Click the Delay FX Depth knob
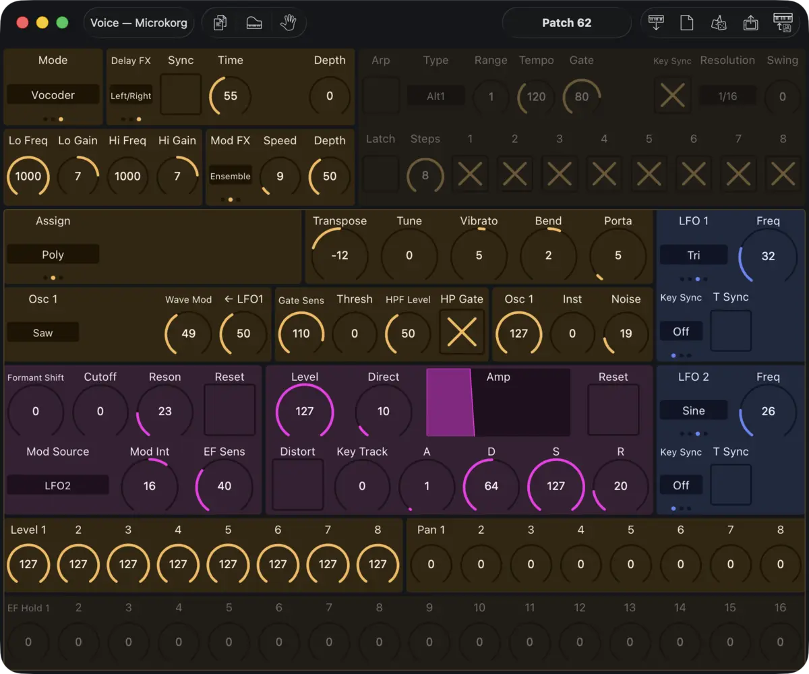This screenshot has width=809, height=674. pos(330,95)
